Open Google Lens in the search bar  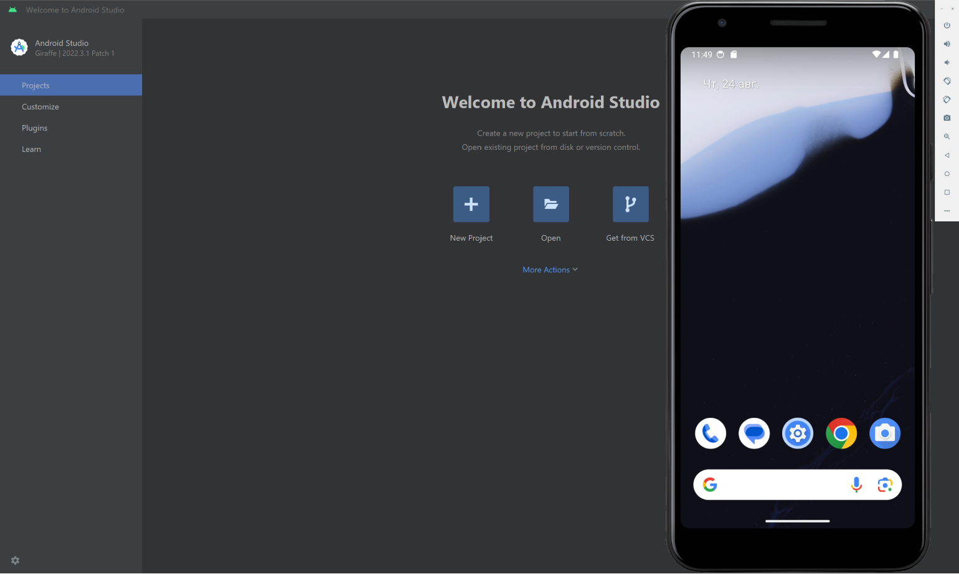point(884,484)
